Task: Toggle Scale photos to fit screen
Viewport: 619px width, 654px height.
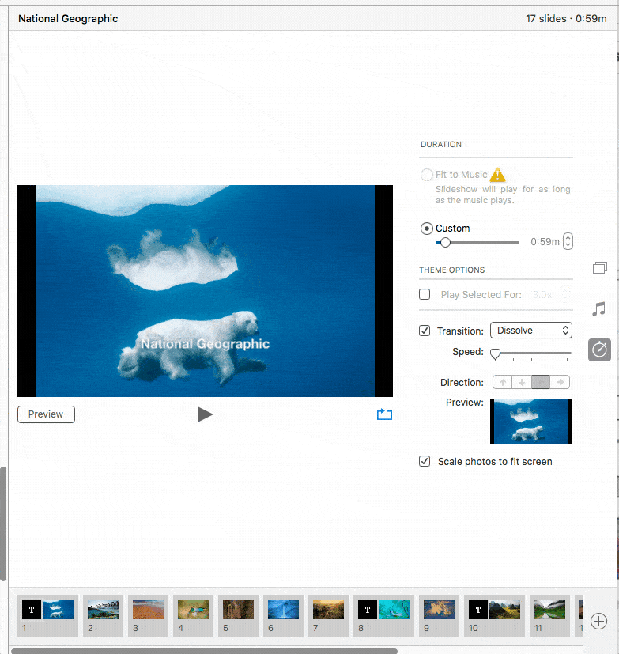Action: 425,461
